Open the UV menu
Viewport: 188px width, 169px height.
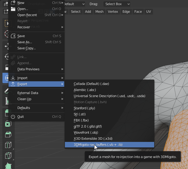coord(149,12)
